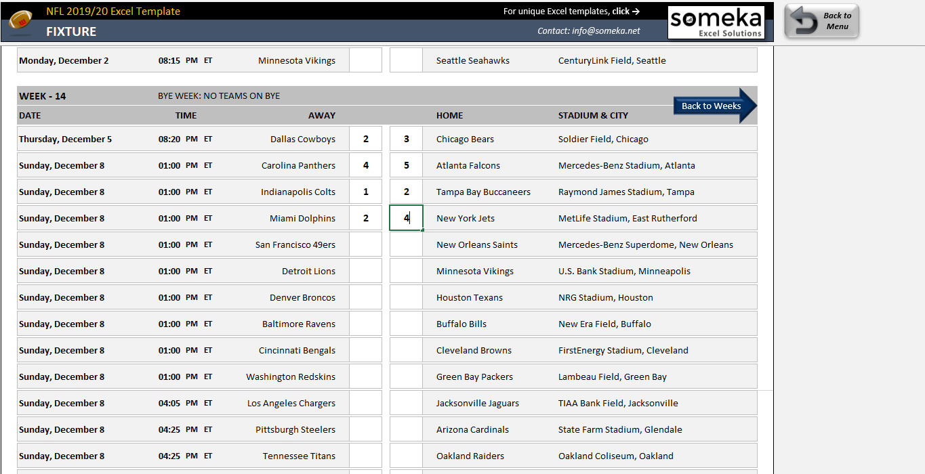925x474 pixels.
Task: Click the Back to Weeks arrow
Action: pyautogui.click(x=715, y=106)
